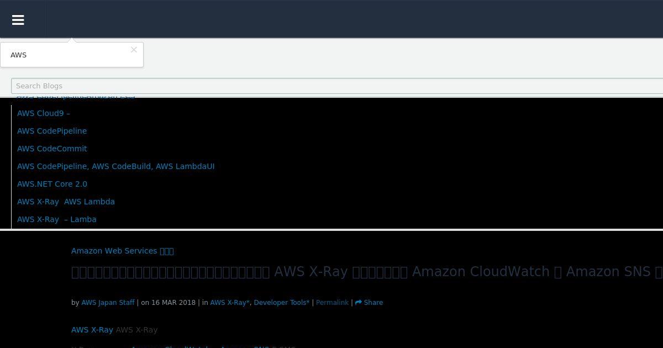
Task: Open the Developer Tools* category link
Action: tap(282, 303)
